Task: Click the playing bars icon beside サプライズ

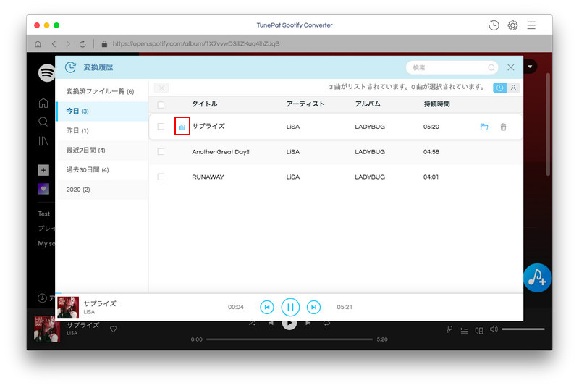Action: point(182,127)
